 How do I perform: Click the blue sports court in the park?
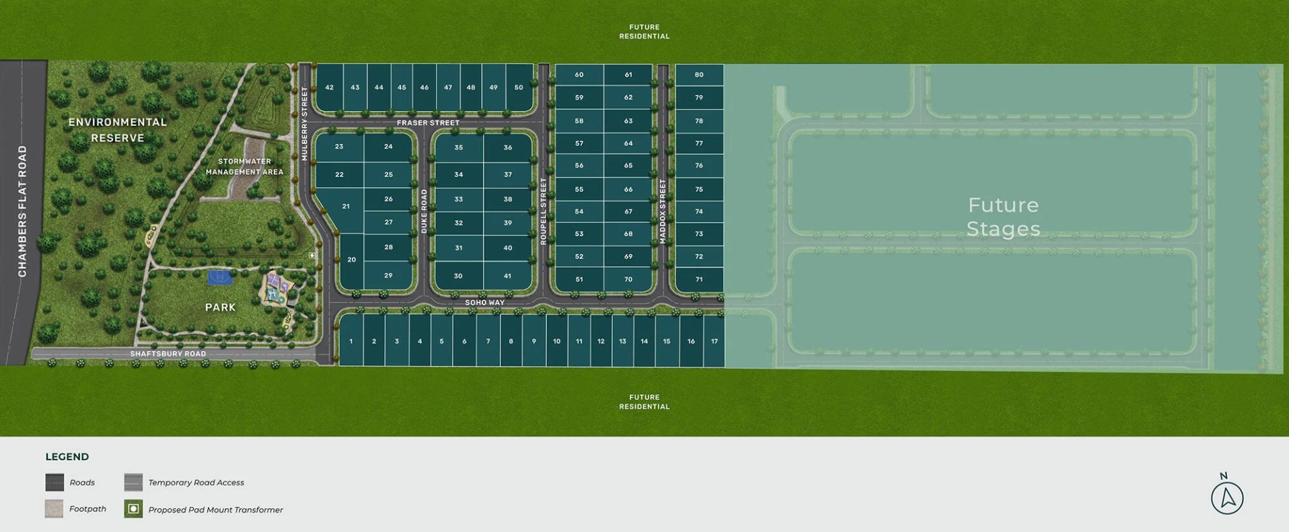[x=220, y=277]
